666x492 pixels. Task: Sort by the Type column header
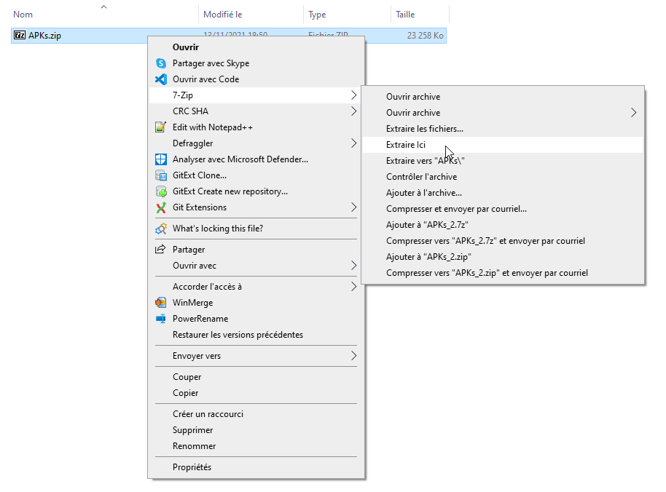(347, 15)
